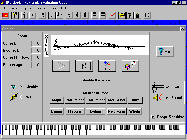Select the Notate radio button

[x=22, y=97]
